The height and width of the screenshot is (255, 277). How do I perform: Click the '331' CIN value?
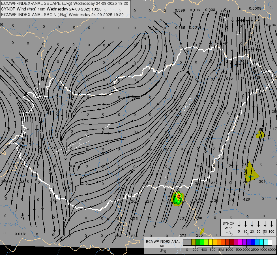click(183, 218)
